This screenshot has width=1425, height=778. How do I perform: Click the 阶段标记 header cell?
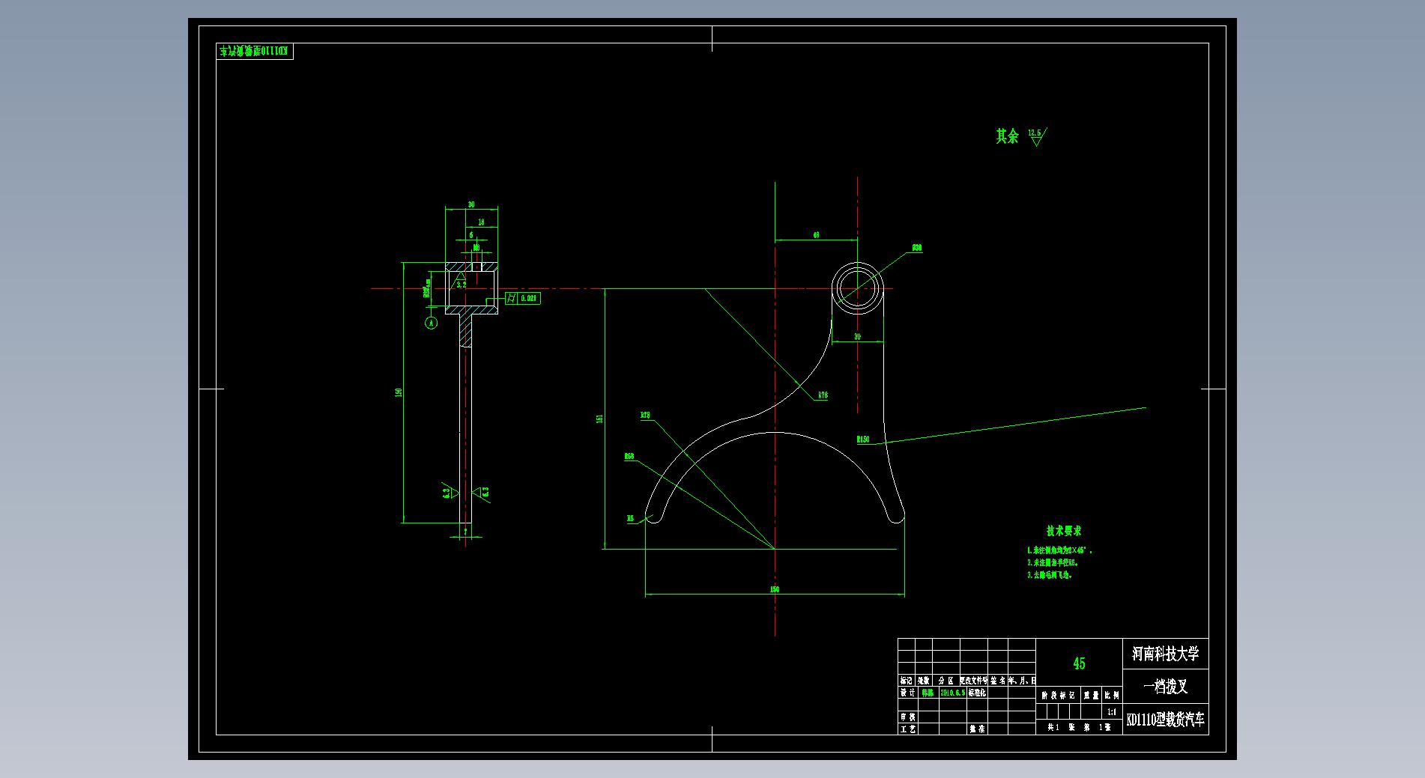click(x=1059, y=696)
